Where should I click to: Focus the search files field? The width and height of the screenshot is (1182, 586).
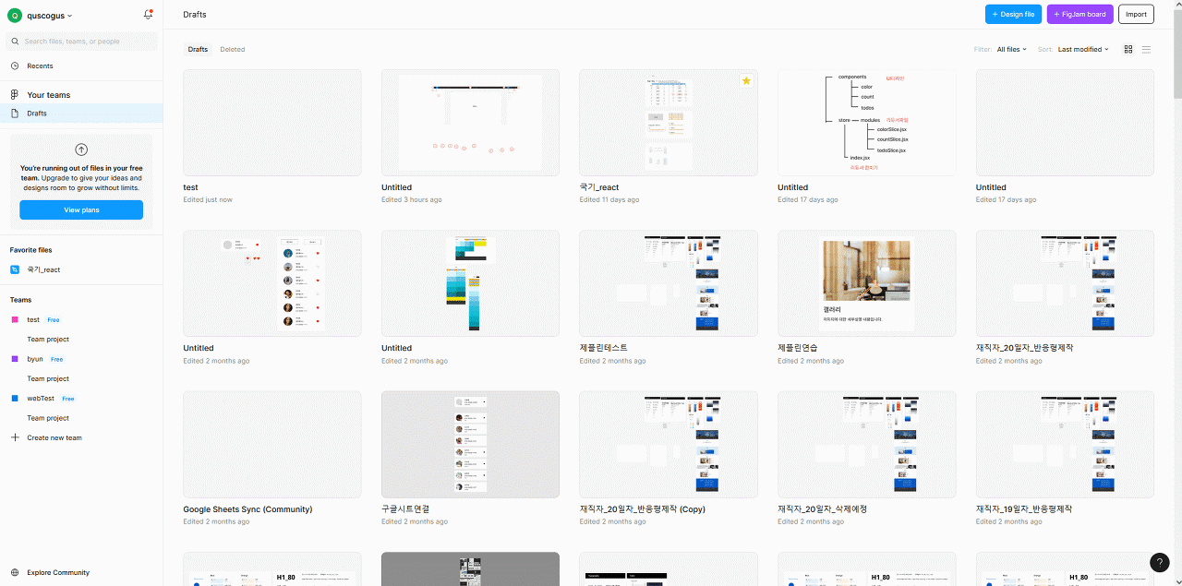(81, 42)
